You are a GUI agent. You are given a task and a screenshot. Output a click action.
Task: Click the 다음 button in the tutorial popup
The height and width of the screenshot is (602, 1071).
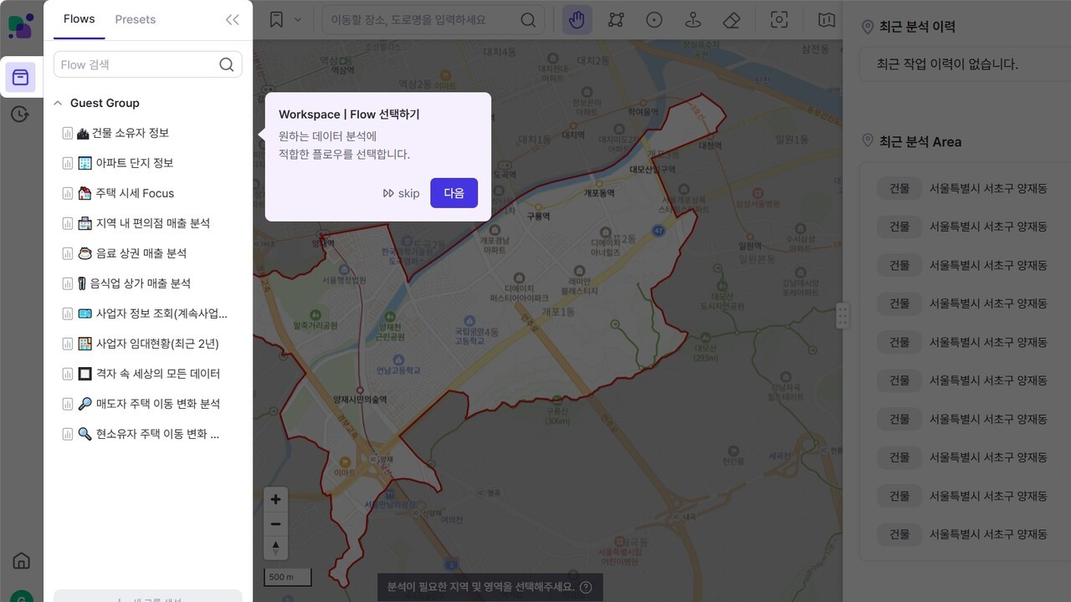pyautogui.click(x=454, y=192)
